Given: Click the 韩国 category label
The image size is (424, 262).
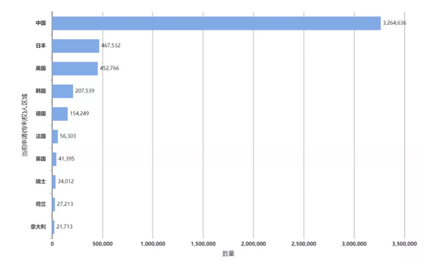Looking at the screenshot, I should point(41,91).
